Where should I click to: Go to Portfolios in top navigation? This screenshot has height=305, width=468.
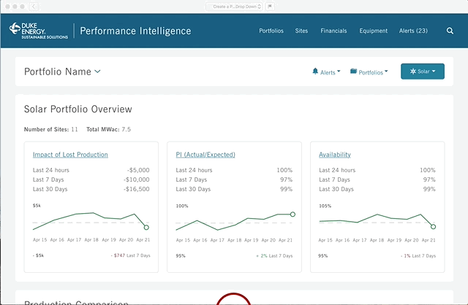click(x=271, y=31)
